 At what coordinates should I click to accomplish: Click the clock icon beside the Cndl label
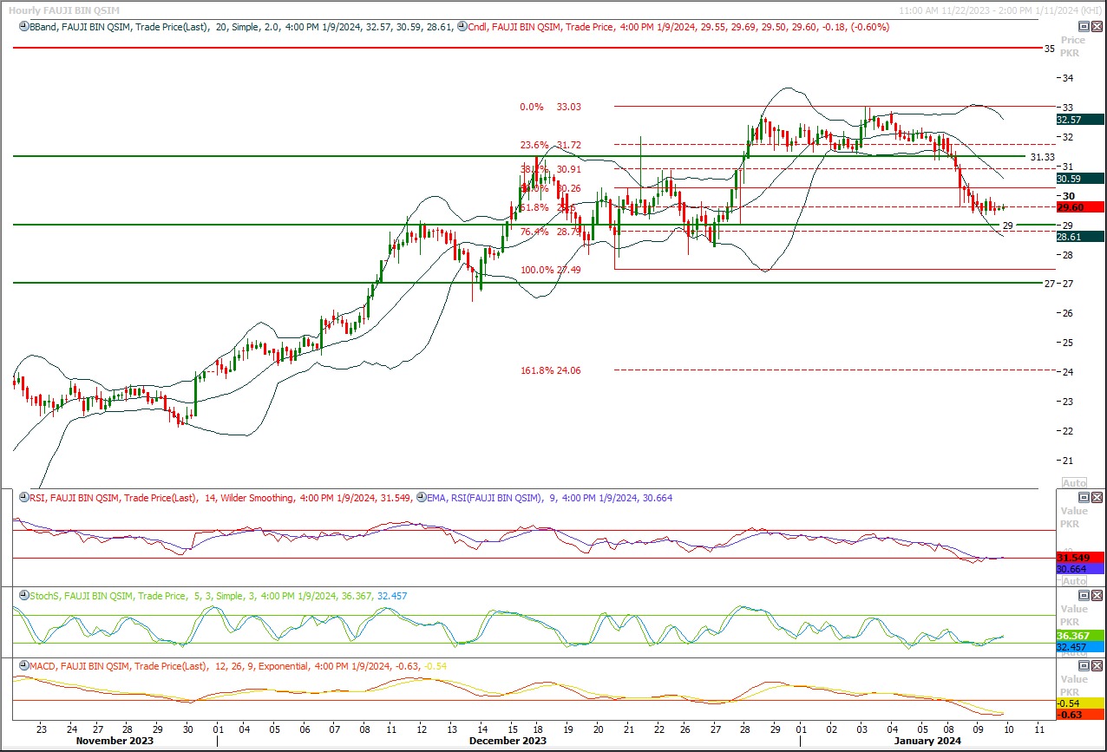462,27
